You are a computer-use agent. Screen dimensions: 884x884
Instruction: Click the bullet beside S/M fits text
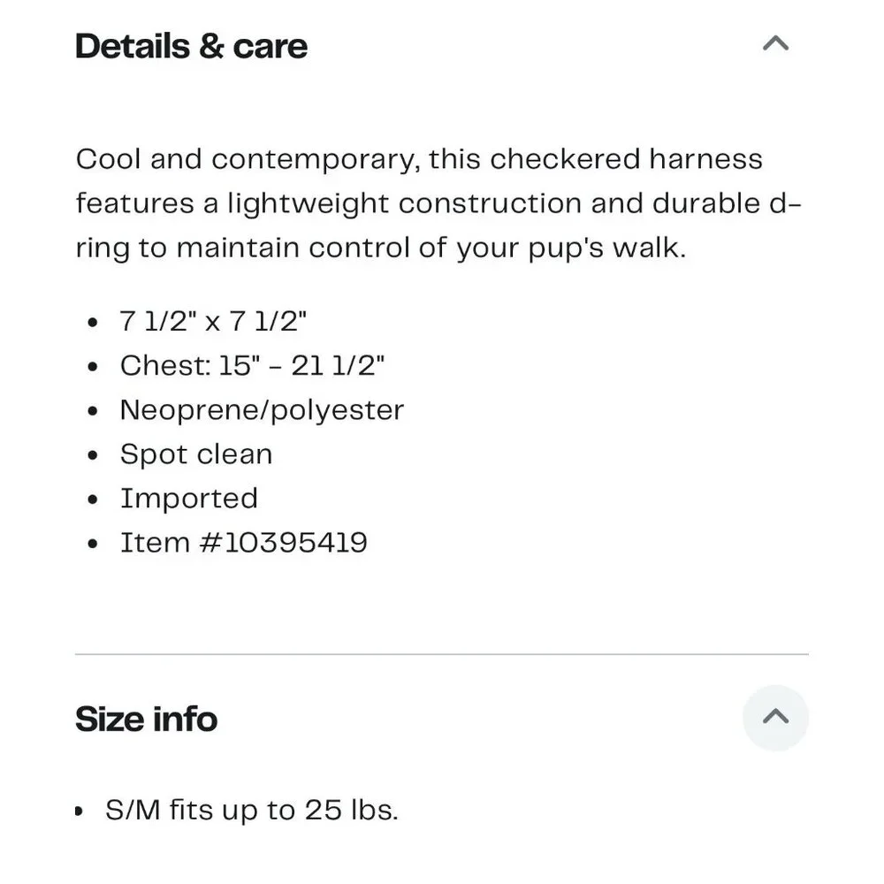[x=79, y=812]
